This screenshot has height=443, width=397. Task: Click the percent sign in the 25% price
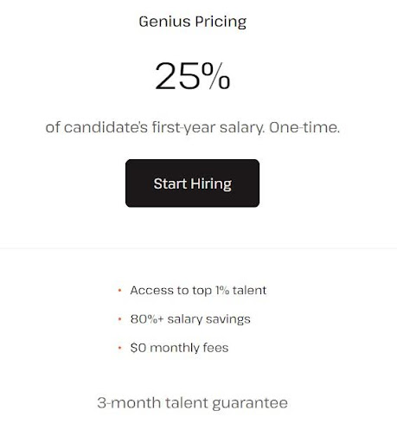tap(216, 76)
